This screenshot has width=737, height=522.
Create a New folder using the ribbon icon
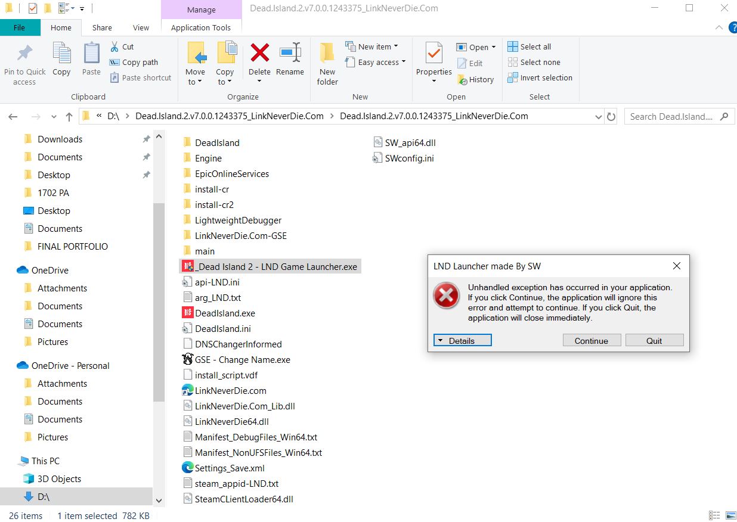(327, 61)
